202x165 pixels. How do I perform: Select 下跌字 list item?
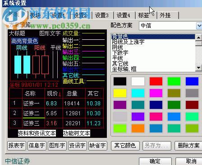[153, 53]
